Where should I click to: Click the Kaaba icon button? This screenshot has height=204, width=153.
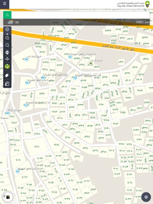tap(8, 197)
